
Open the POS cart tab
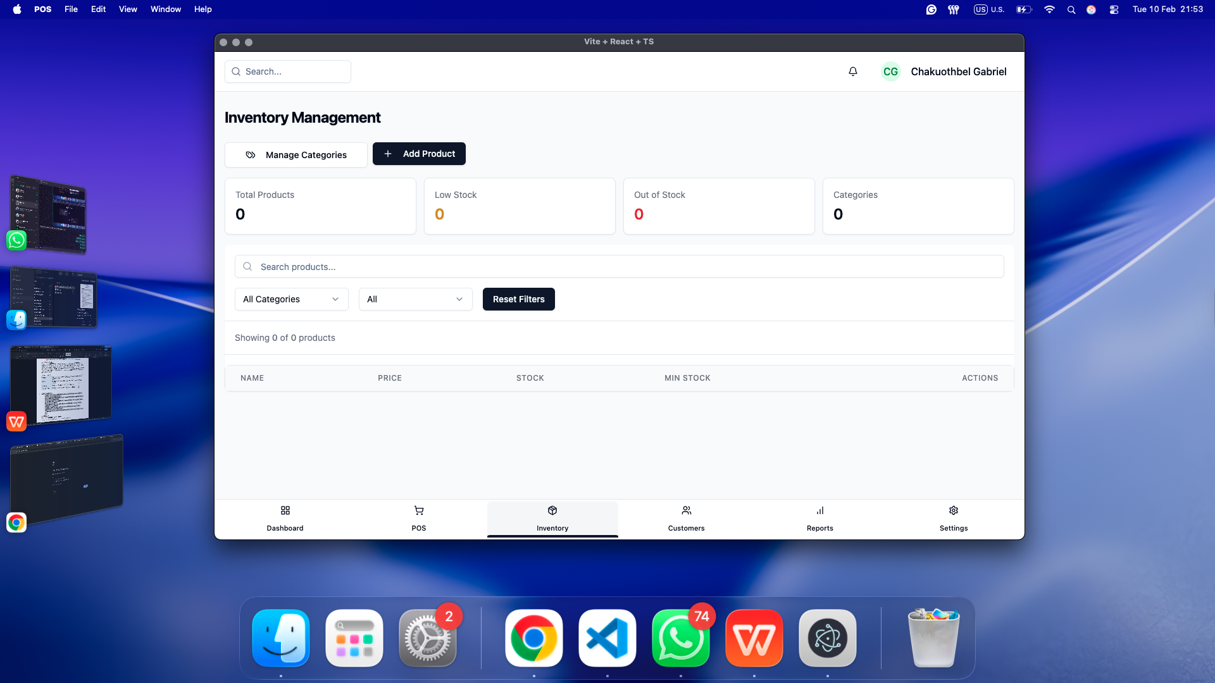click(x=418, y=519)
